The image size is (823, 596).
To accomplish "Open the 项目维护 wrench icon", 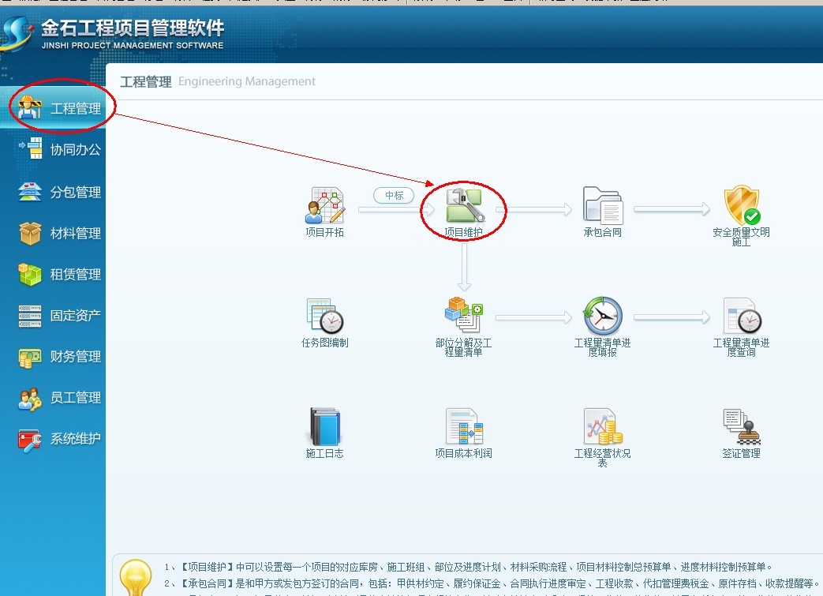I will (x=464, y=206).
